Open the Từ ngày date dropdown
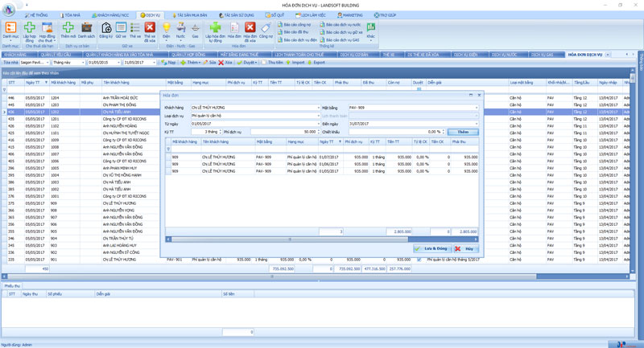 (318, 124)
